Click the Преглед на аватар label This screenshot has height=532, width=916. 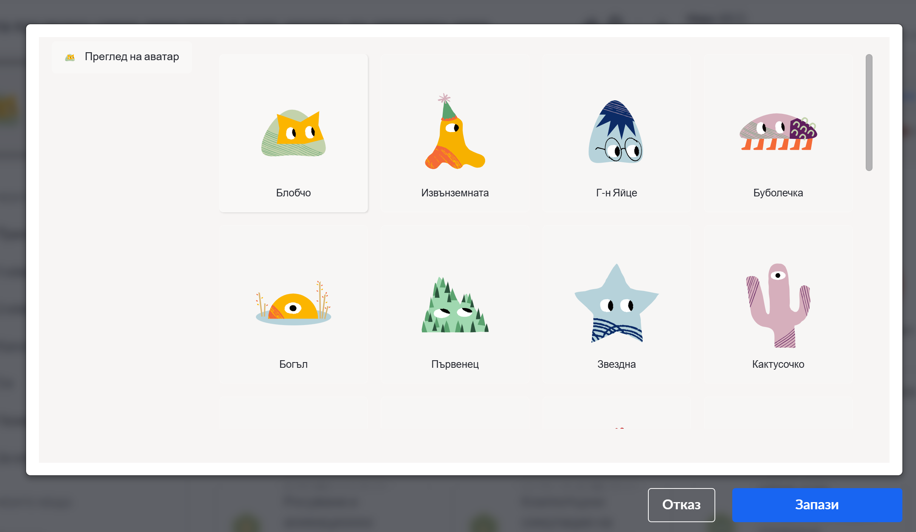tap(132, 57)
